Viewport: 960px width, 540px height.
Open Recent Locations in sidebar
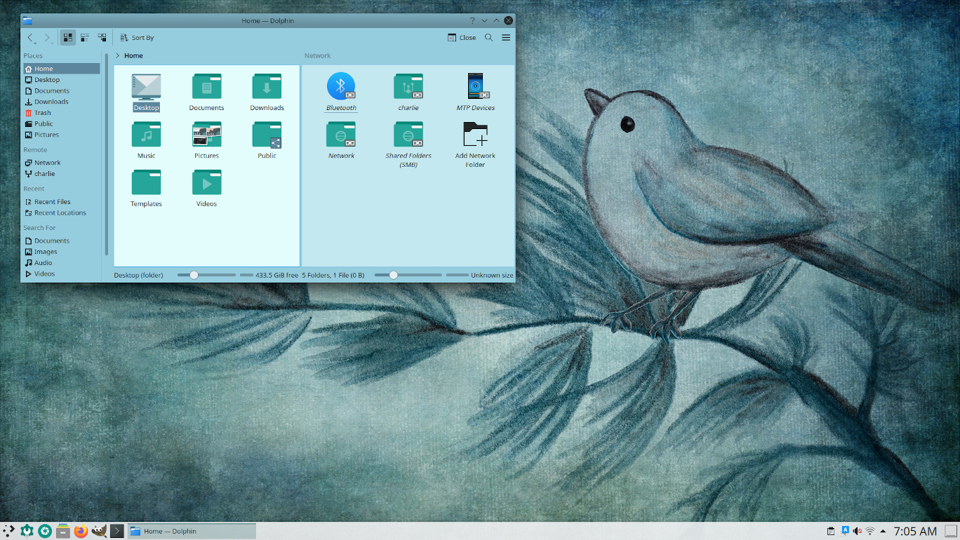pos(62,212)
